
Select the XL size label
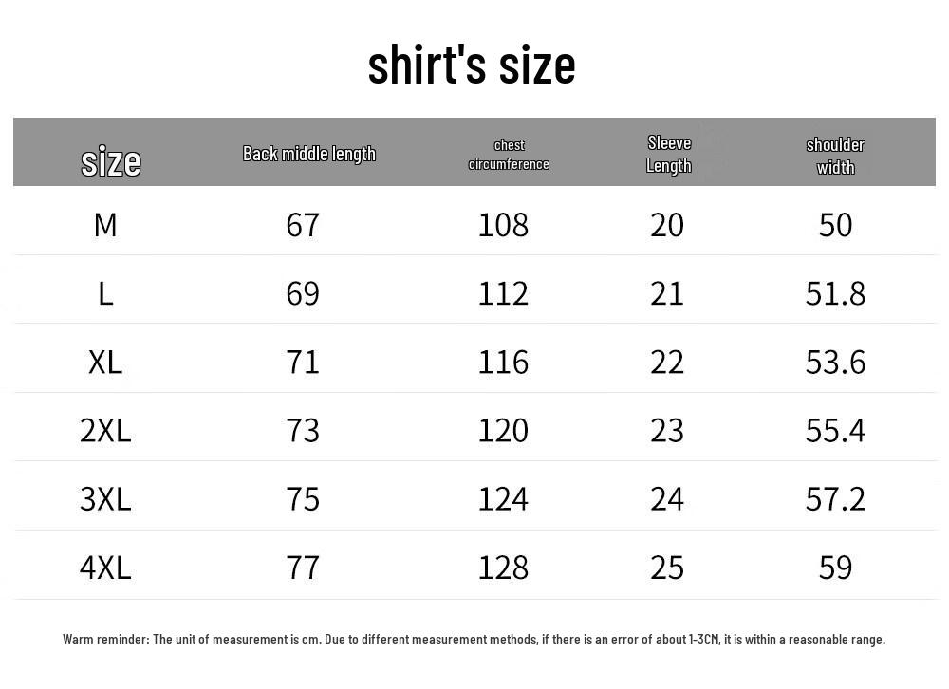pyautogui.click(x=105, y=363)
